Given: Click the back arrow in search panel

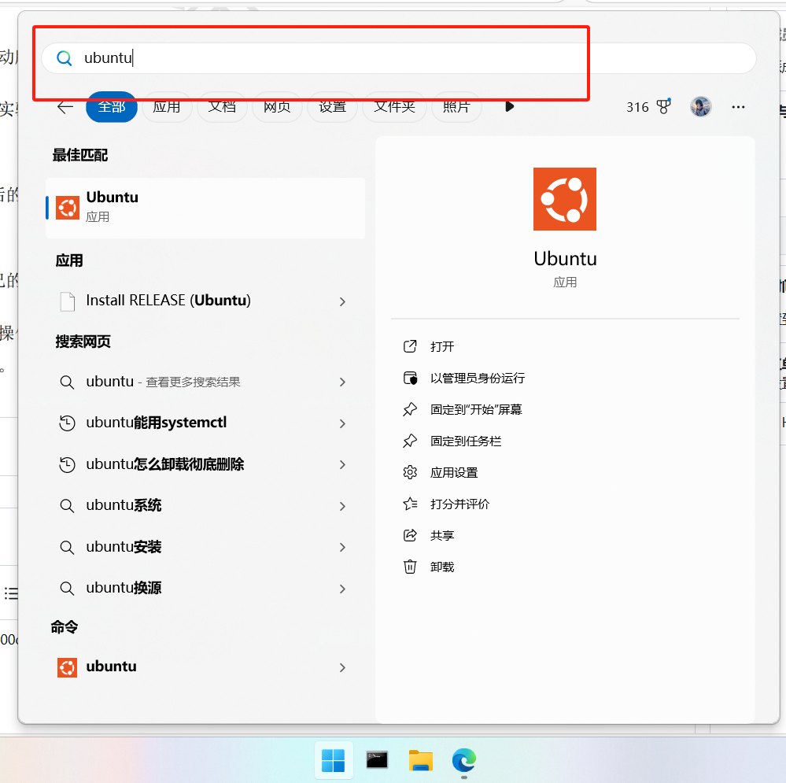Looking at the screenshot, I should click(65, 107).
